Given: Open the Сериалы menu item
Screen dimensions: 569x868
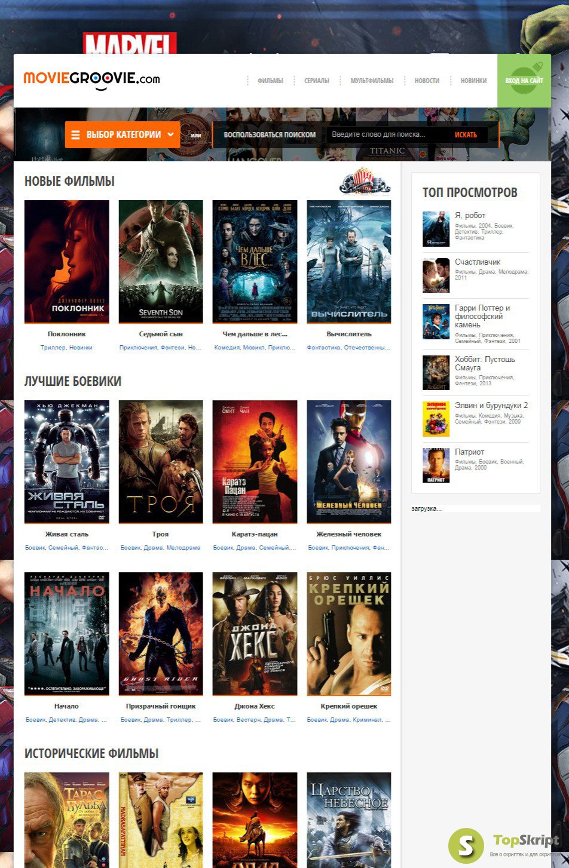Looking at the screenshot, I should point(317,81).
